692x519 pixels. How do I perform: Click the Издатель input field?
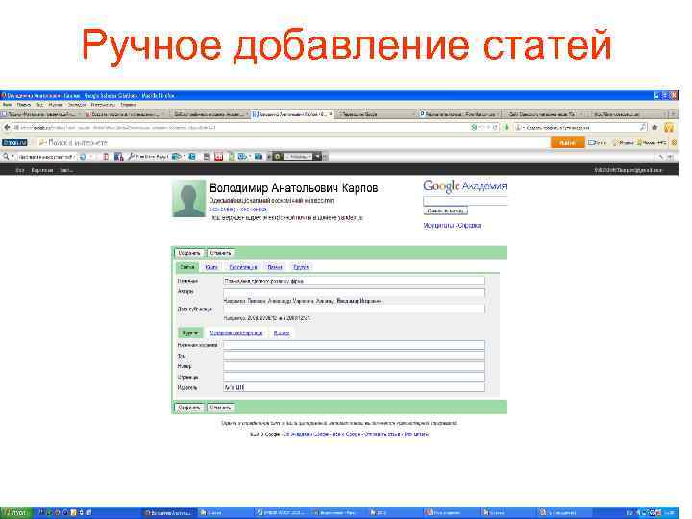354,387
